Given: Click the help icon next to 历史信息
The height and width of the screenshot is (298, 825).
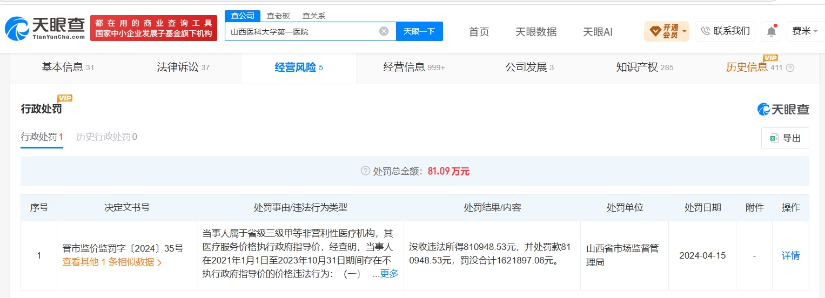Looking at the screenshot, I should coord(790,68).
